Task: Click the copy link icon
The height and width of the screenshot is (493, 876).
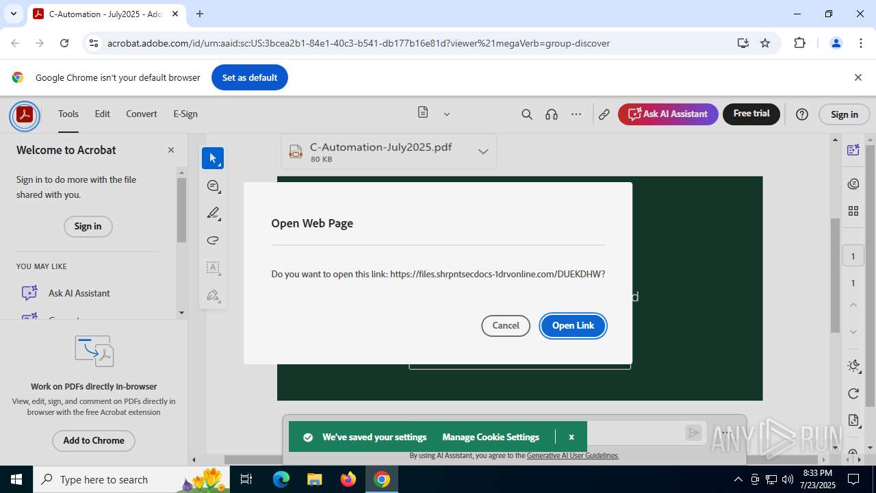Action: pos(604,114)
